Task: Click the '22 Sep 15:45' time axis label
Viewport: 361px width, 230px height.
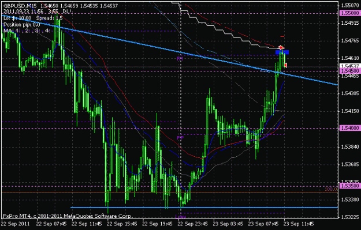Action: point(122,224)
